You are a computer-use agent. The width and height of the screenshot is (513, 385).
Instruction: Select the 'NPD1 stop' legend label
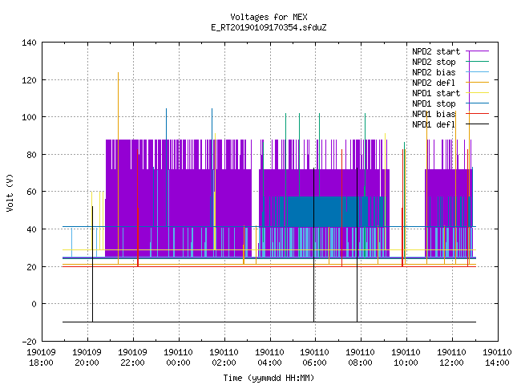(434, 103)
